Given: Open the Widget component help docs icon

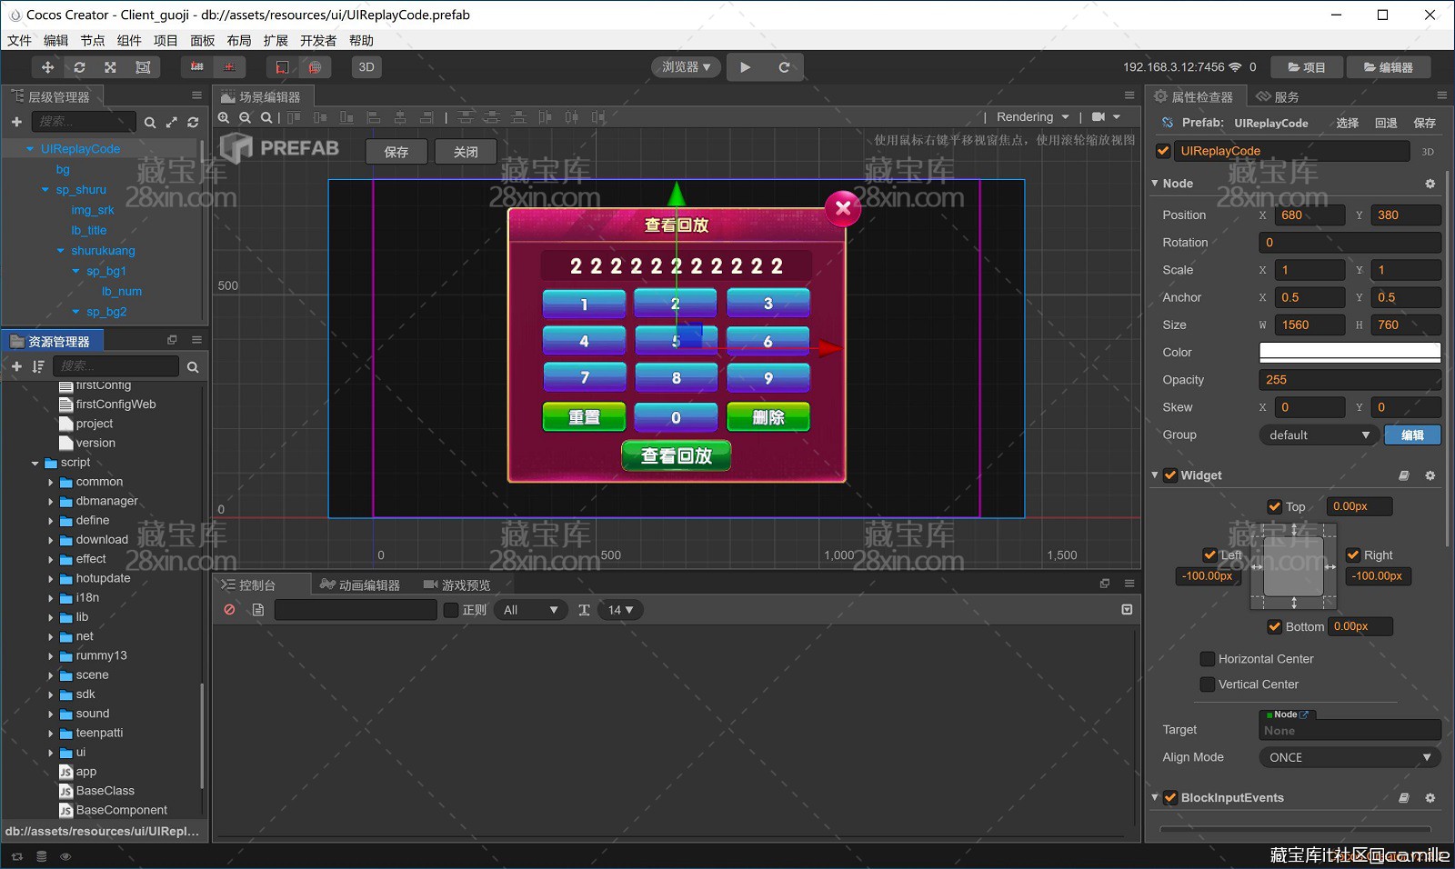Looking at the screenshot, I should pos(1404,475).
